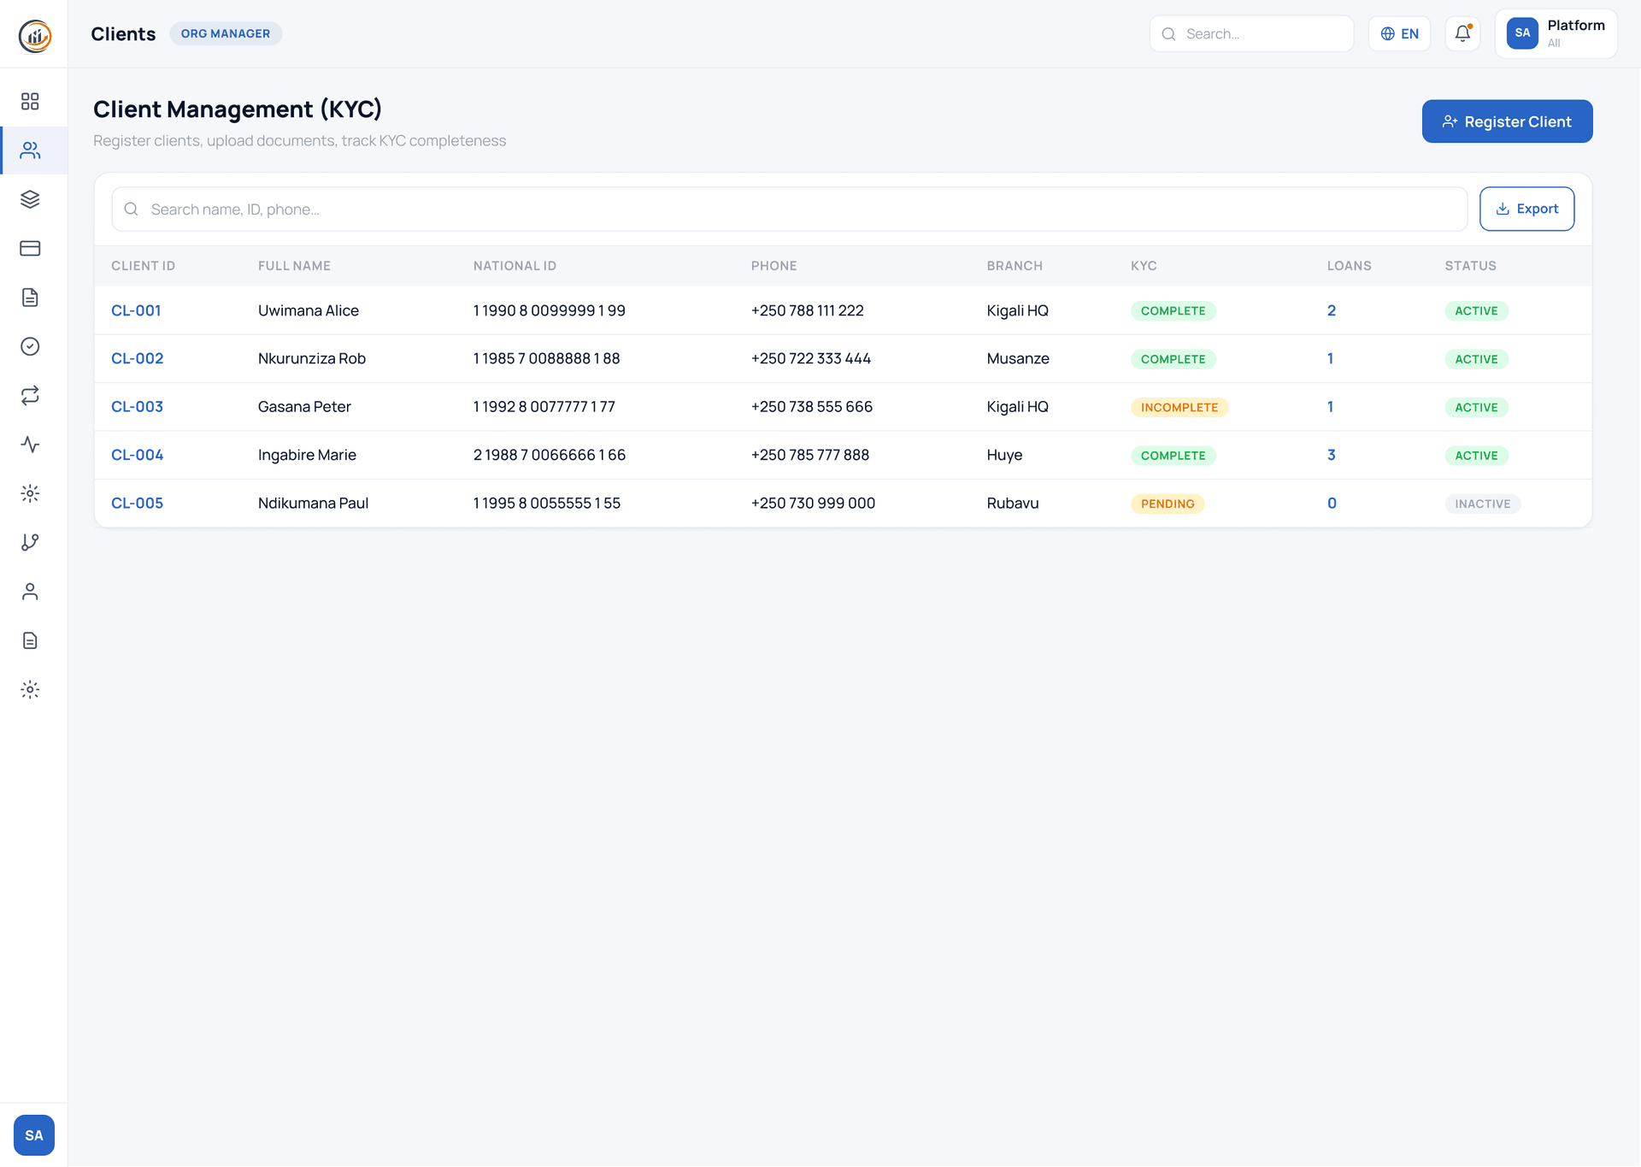
Task: Click the activity pulse icon in sidebar
Action: click(31, 444)
